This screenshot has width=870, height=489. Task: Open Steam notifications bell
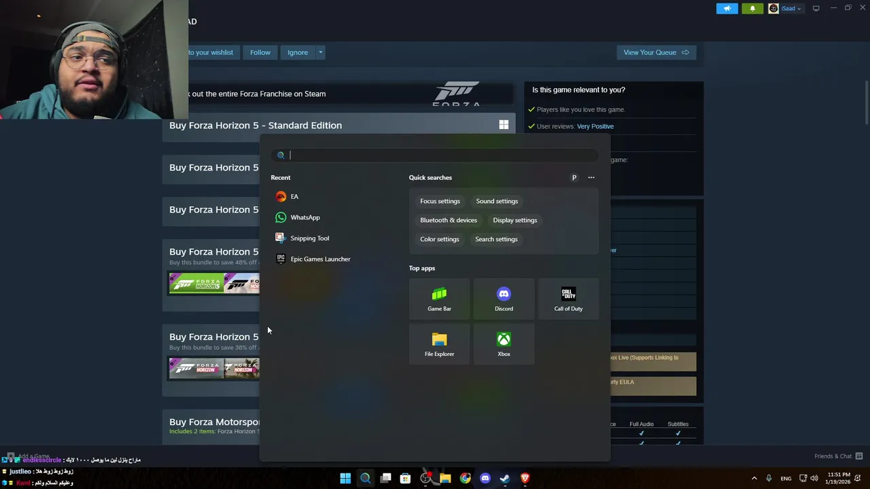click(752, 8)
